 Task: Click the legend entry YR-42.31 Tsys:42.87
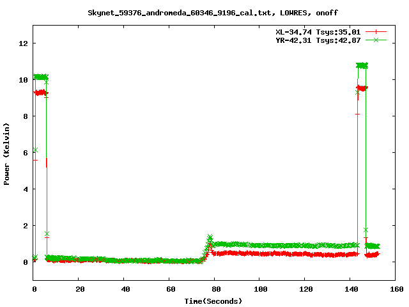[x=318, y=40]
